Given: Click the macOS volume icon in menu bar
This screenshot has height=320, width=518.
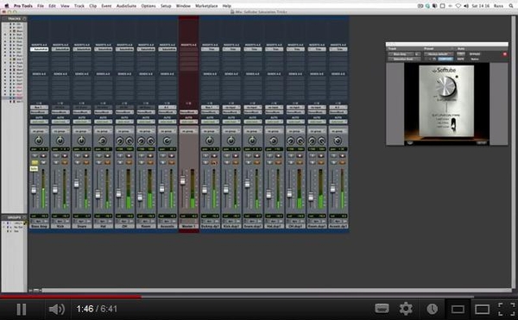Looking at the screenshot, I should [x=466, y=6].
